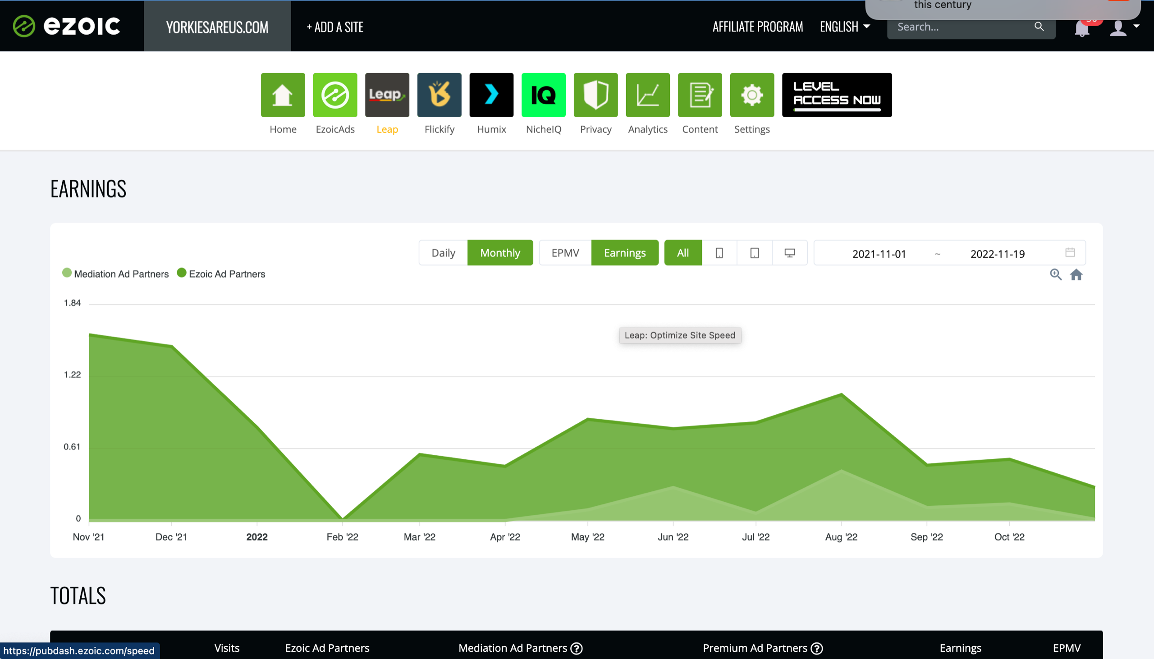Viewport: 1154px width, 659px height.
Task: Open the user account menu
Action: point(1124,27)
